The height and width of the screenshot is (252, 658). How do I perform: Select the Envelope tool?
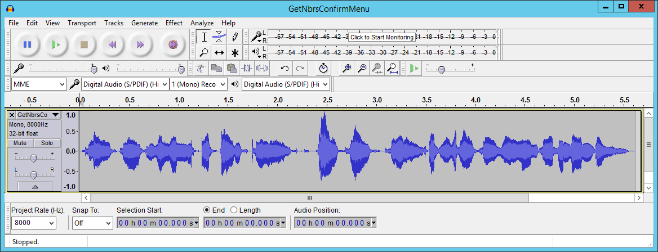point(219,37)
